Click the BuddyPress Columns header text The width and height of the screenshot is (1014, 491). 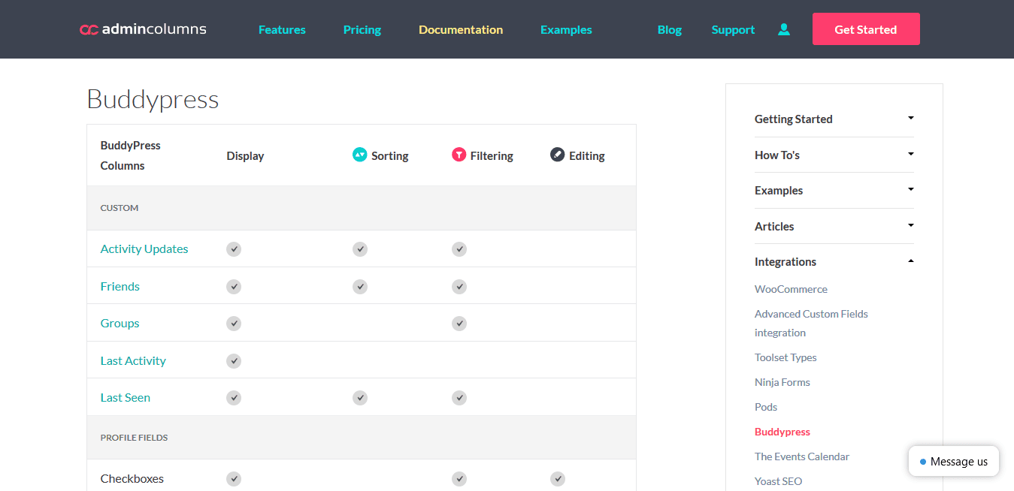click(x=131, y=155)
